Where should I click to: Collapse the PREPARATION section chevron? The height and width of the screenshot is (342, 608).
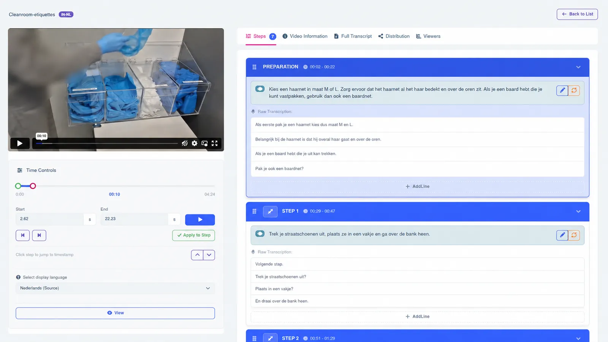click(x=578, y=67)
